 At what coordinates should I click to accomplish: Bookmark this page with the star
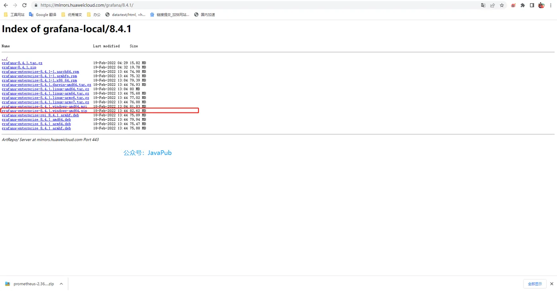pos(502,6)
